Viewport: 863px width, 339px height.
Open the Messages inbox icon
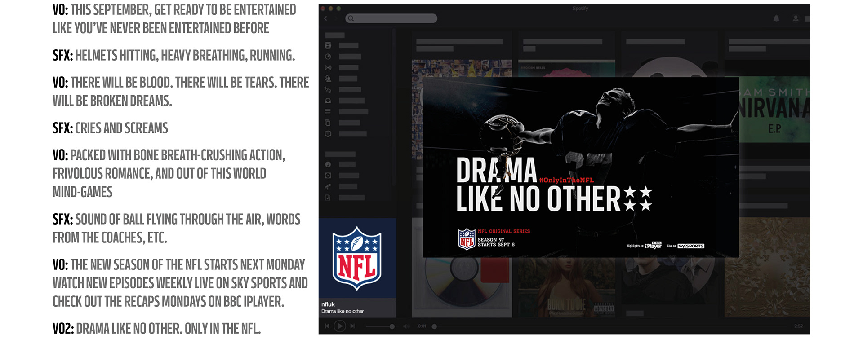click(x=328, y=101)
